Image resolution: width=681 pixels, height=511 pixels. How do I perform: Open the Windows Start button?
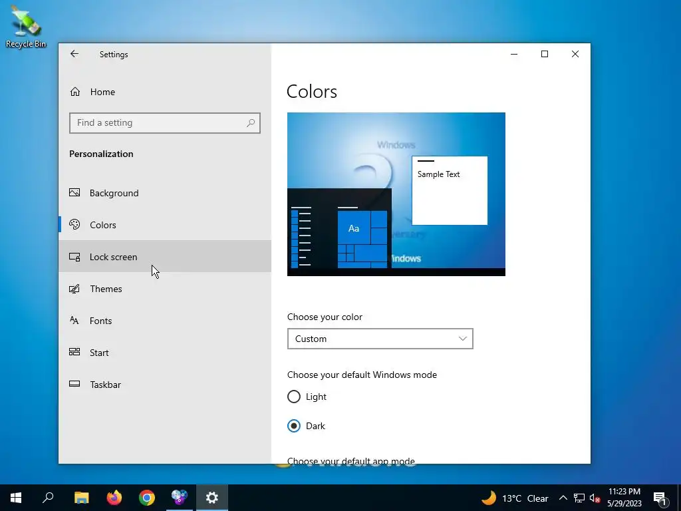(16, 498)
